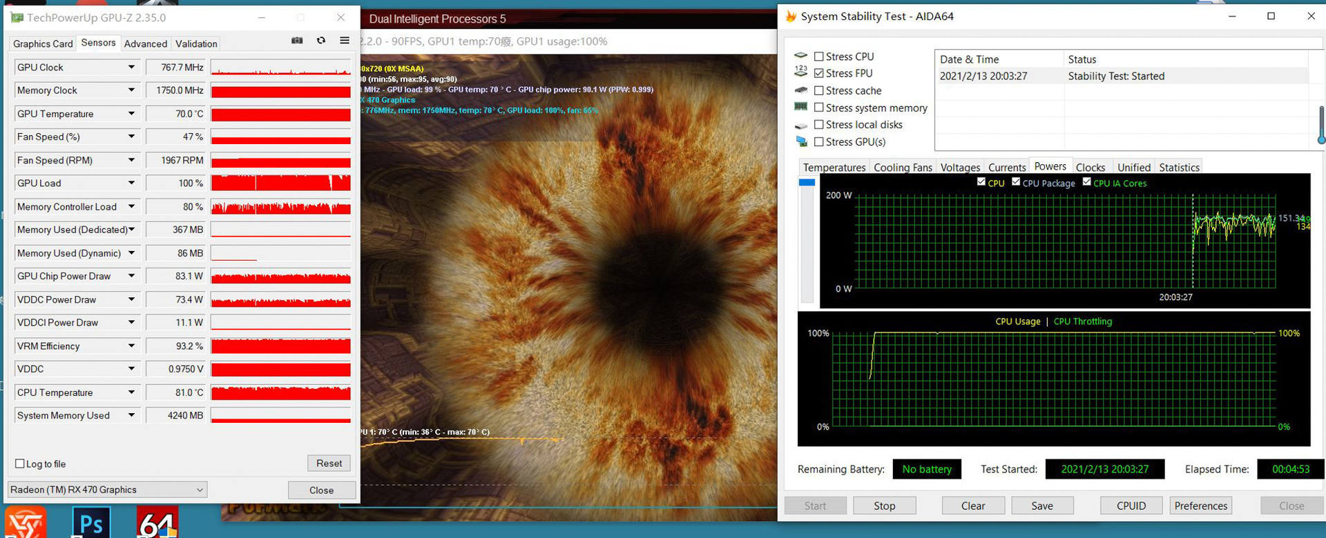This screenshot has height=538, width=1326.
Task: Open the Currents tab
Action: pos(1007,167)
